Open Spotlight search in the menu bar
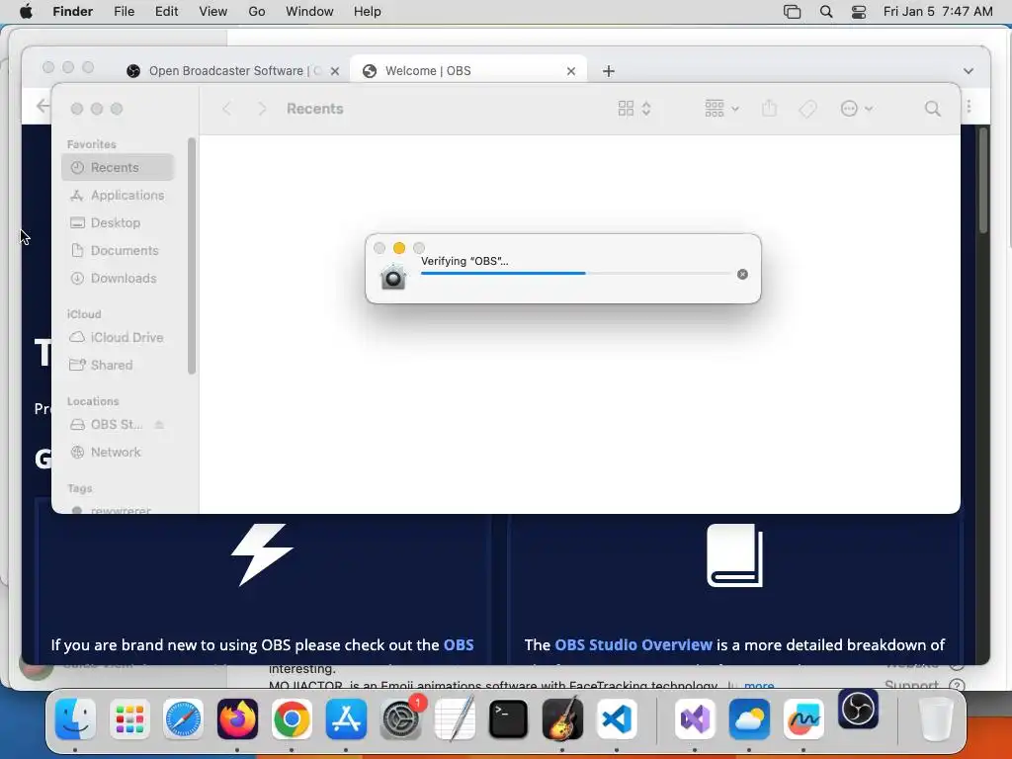Screen dimensions: 1012x759 coord(826,12)
